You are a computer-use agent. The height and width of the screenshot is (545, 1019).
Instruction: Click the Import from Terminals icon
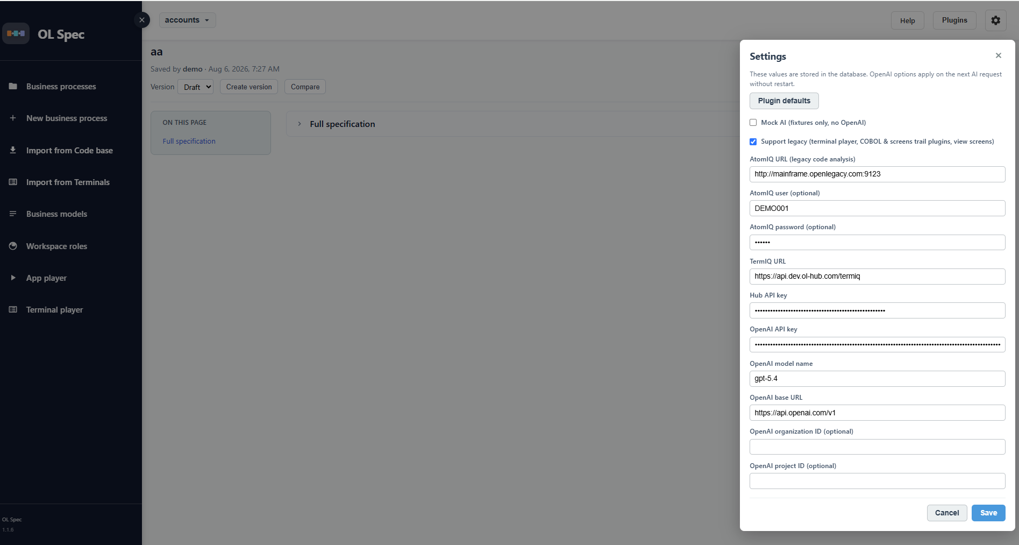(x=13, y=182)
